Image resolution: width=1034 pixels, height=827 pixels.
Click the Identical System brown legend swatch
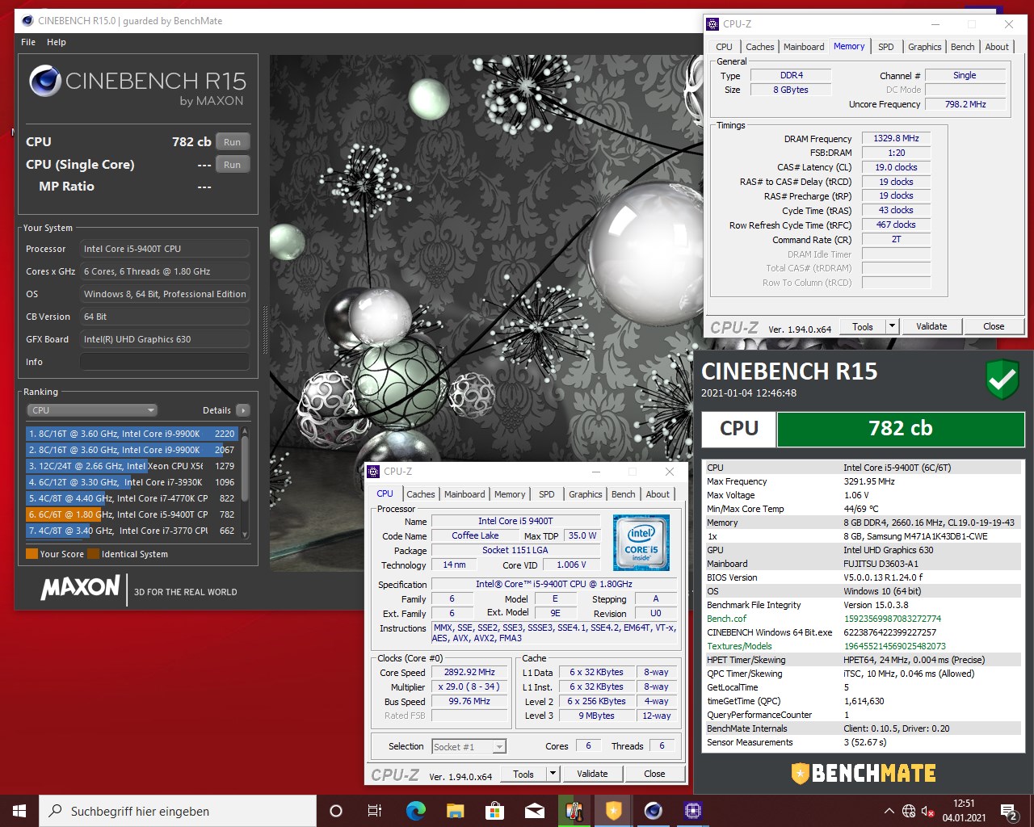[x=94, y=554]
